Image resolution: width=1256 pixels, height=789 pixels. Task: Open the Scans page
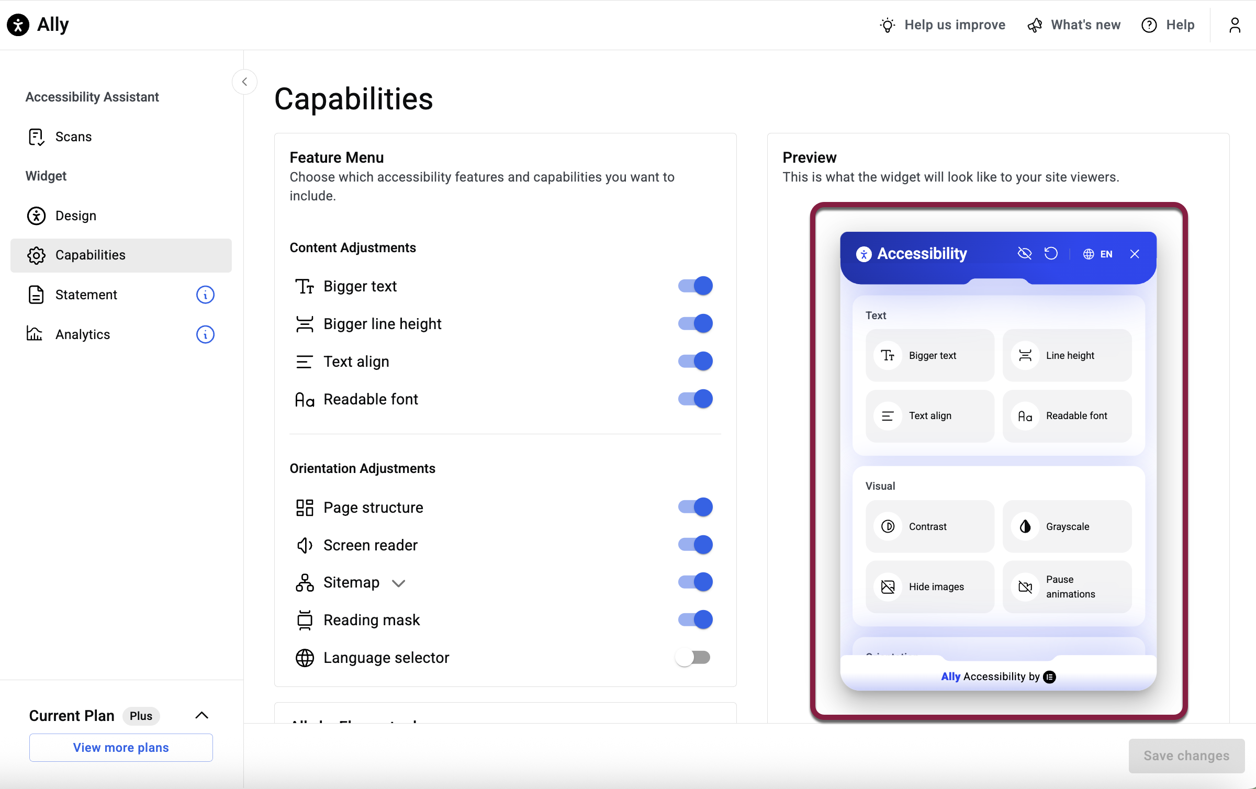[x=121, y=137]
